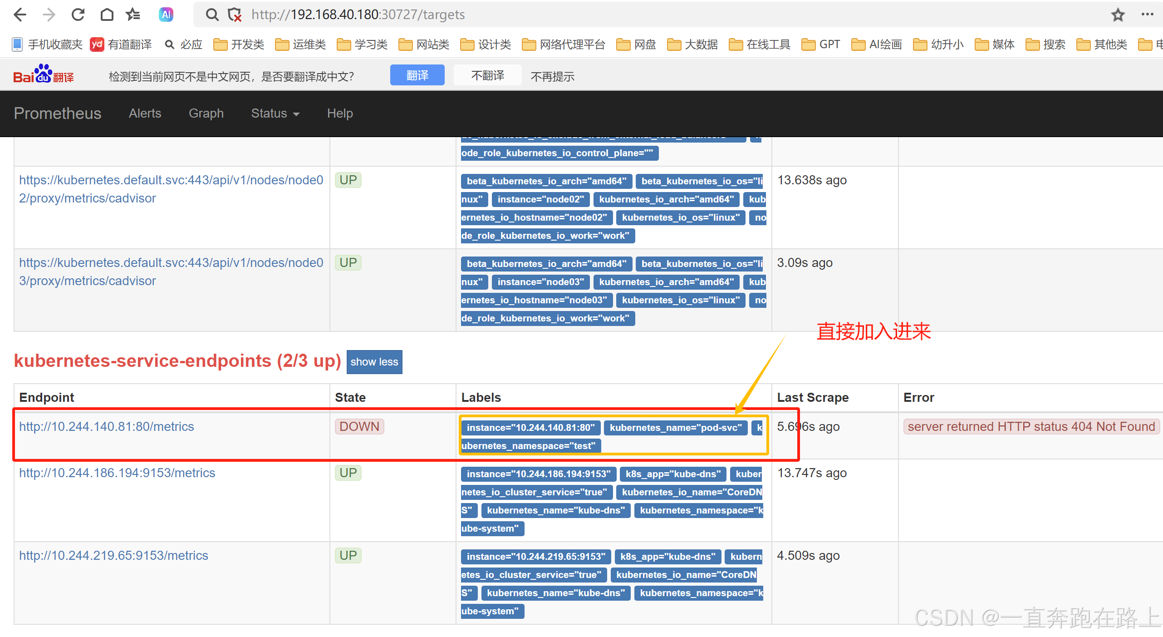Click the search magnifier in address bar
This screenshot has width=1163, height=637.
(x=212, y=15)
